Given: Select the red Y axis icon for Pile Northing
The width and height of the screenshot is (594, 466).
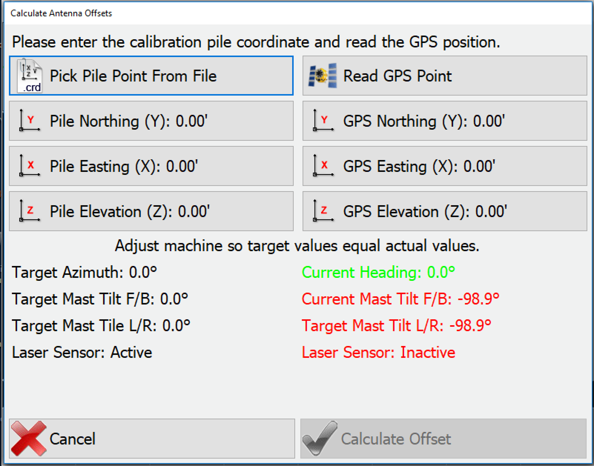Looking at the screenshot, I should click(x=30, y=121).
